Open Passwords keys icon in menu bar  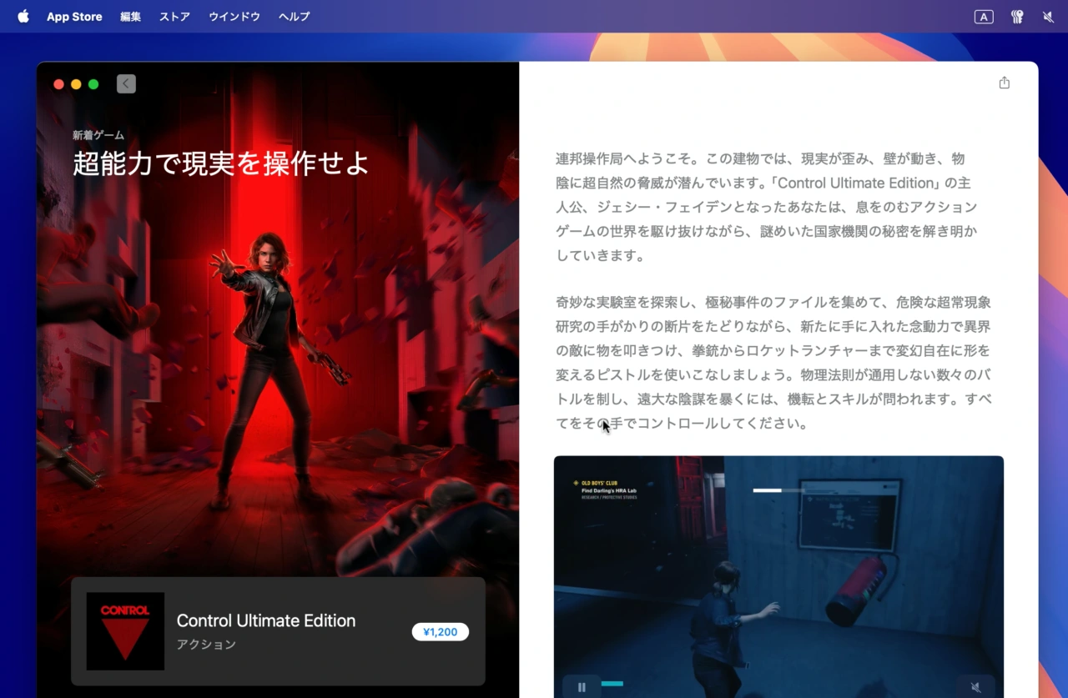(x=1016, y=17)
